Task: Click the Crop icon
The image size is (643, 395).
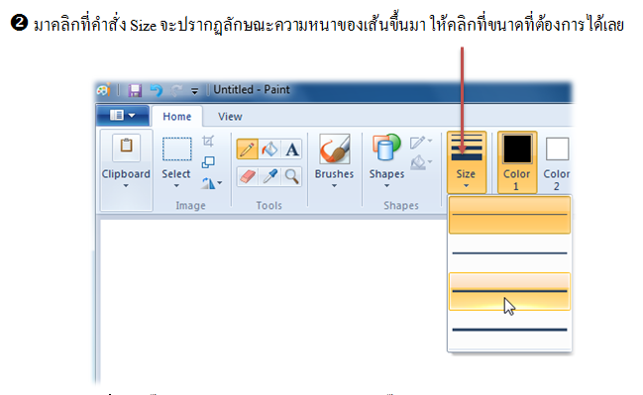Action: point(208,142)
